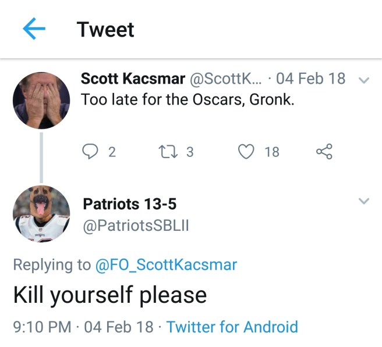
Task: View the retweet count of 3
Action: 189,152
